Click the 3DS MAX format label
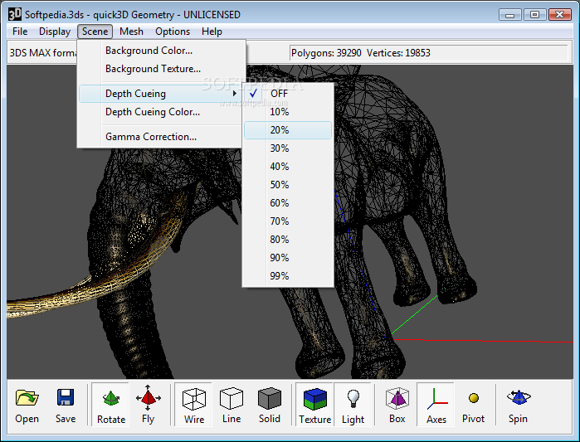Image resolution: width=580 pixels, height=442 pixels. point(43,53)
